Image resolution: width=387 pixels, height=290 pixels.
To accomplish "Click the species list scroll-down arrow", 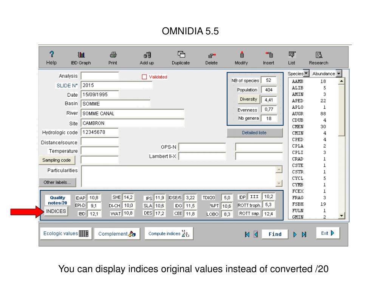I will (x=341, y=216).
